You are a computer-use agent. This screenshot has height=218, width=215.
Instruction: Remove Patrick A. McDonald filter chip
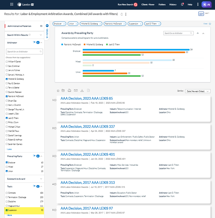tap(124, 24)
